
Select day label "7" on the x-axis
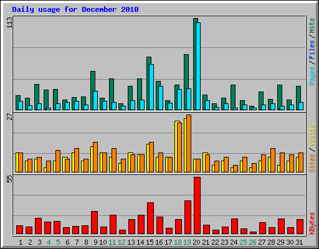(77, 242)
